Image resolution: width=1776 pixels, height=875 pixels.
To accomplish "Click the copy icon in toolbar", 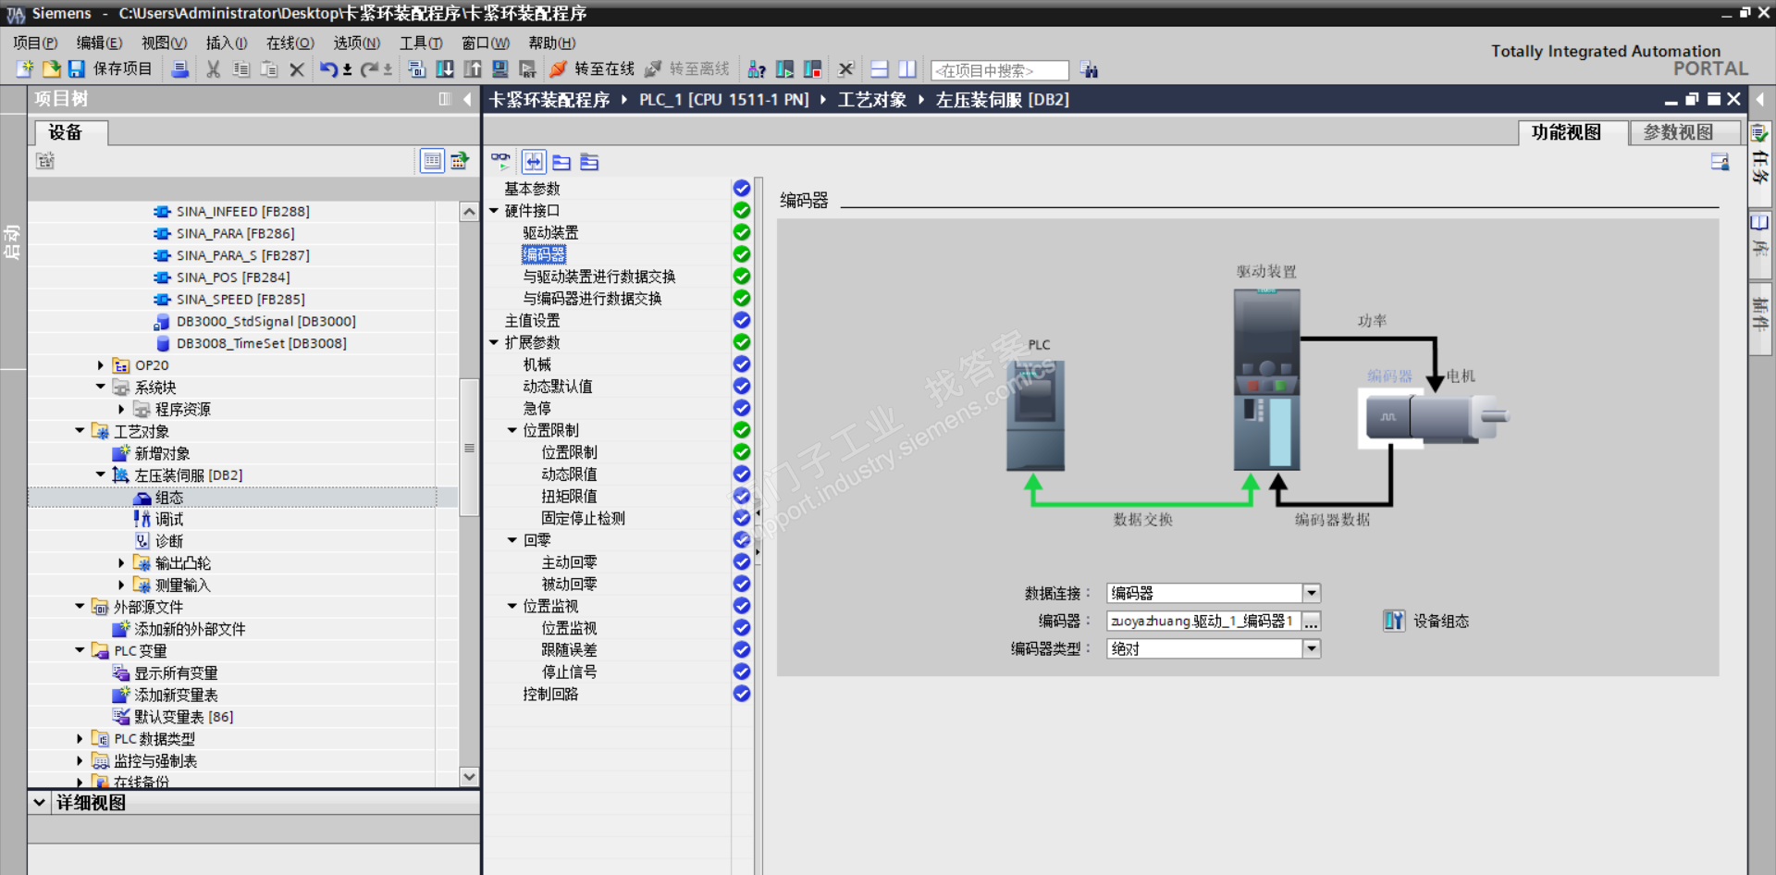I will tap(241, 69).
